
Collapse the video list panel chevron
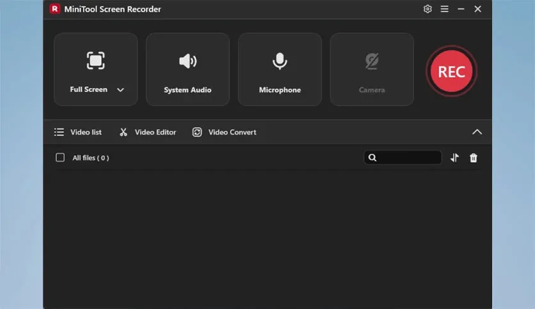[477, 132]
